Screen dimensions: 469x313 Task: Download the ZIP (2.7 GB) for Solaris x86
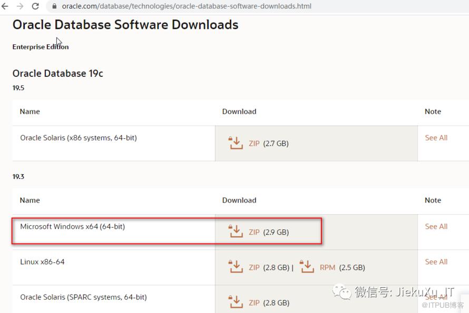pos(253,143)
